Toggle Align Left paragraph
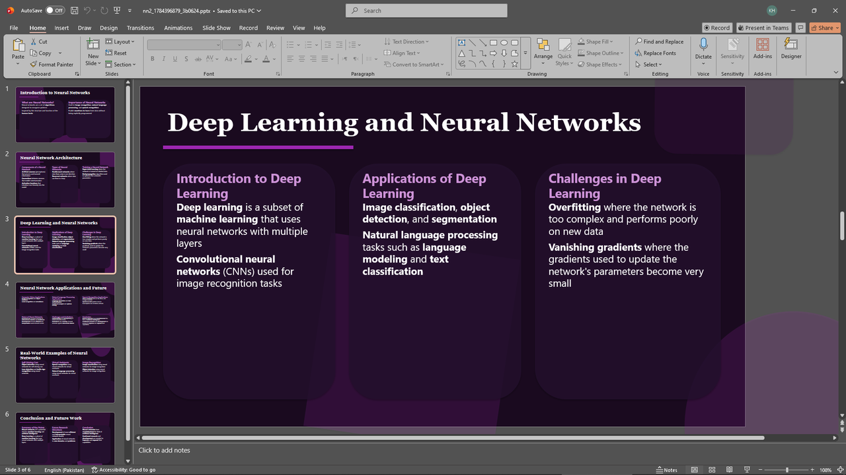This screenshot has height=475, width=846. point(291,59)
